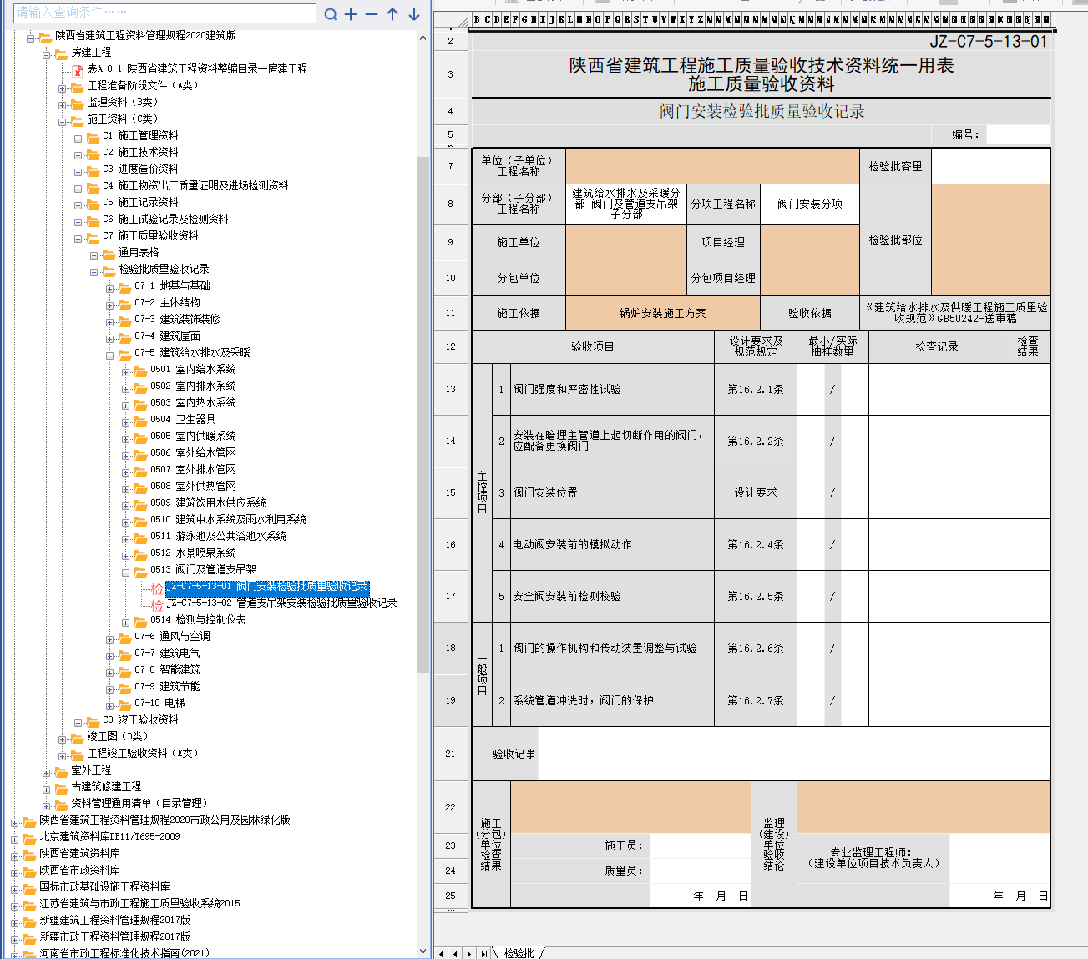Image resolution: width=1088 pixels, height=959 pixels.
Task: Click the 施工员 signature cell
Action: click(700, 846)
